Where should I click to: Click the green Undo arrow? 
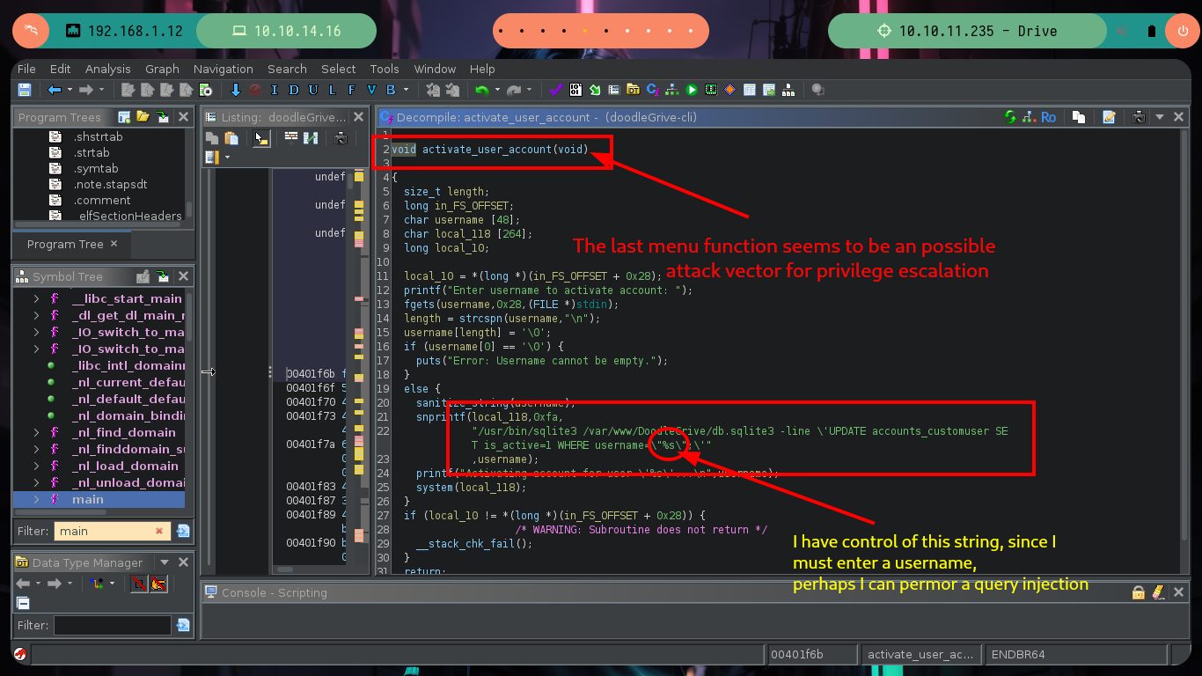[482, 90]
